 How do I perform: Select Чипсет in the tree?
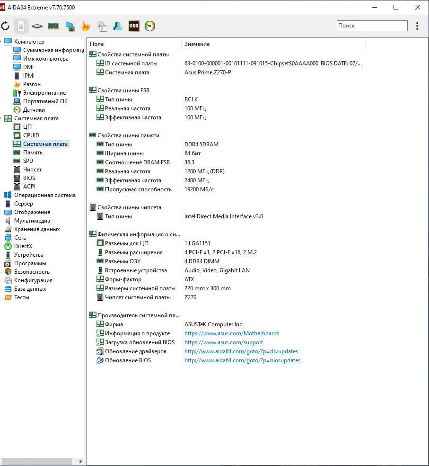click(x=32, y=170)
